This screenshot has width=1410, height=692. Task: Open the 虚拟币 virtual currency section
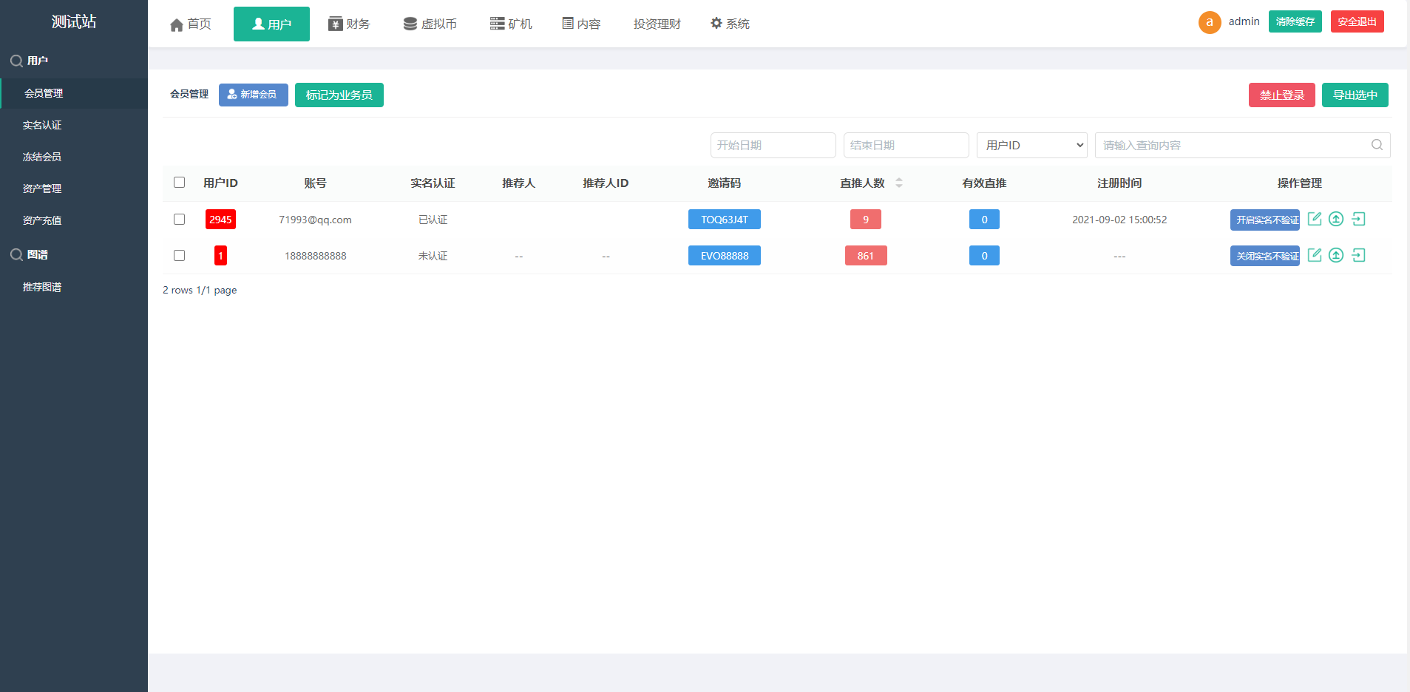[410, 24]
